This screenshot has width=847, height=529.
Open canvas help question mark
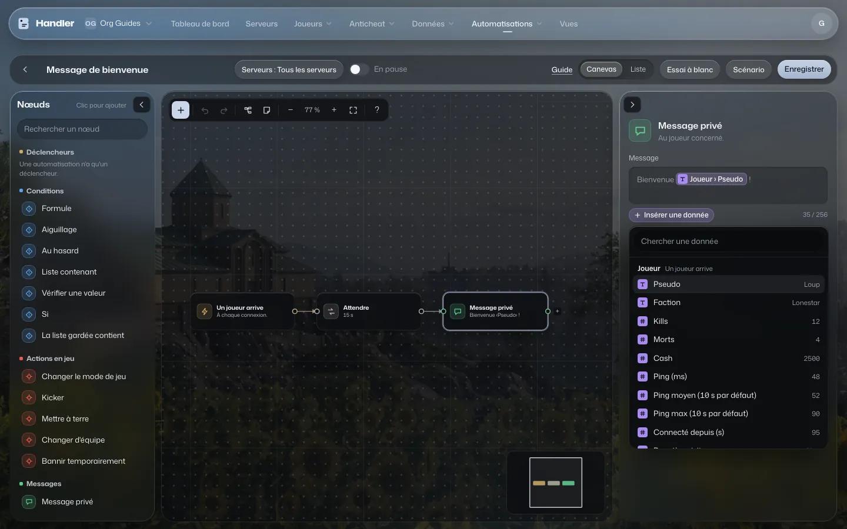pyautogui.click(x=377, y=110)
